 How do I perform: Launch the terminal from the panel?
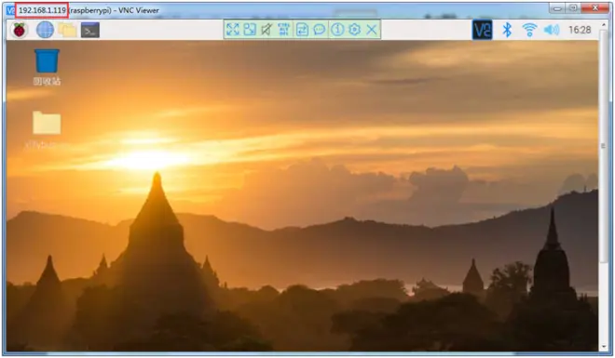click(x=90, y=30)
